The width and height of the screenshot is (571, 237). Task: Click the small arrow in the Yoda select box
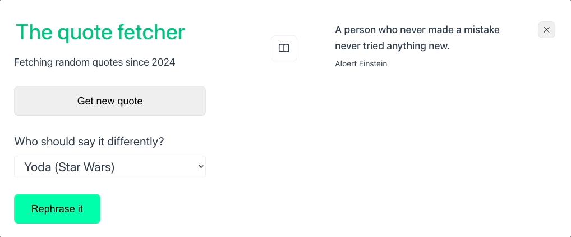(x=201, y=167)
